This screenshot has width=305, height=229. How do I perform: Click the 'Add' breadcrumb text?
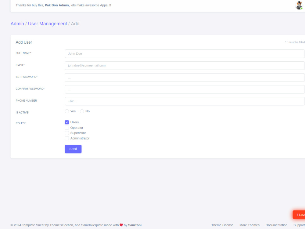point(75,24)
